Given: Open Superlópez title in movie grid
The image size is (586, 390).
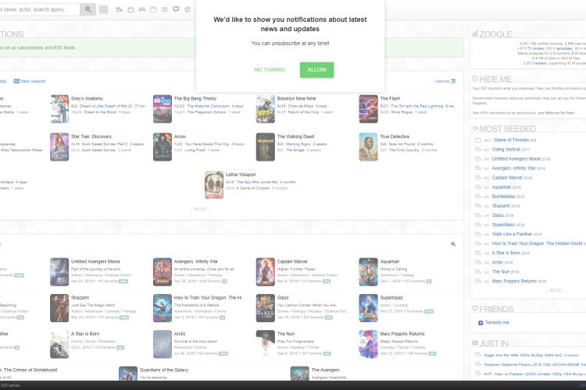Looking at the screenshot, I should 391,297.
